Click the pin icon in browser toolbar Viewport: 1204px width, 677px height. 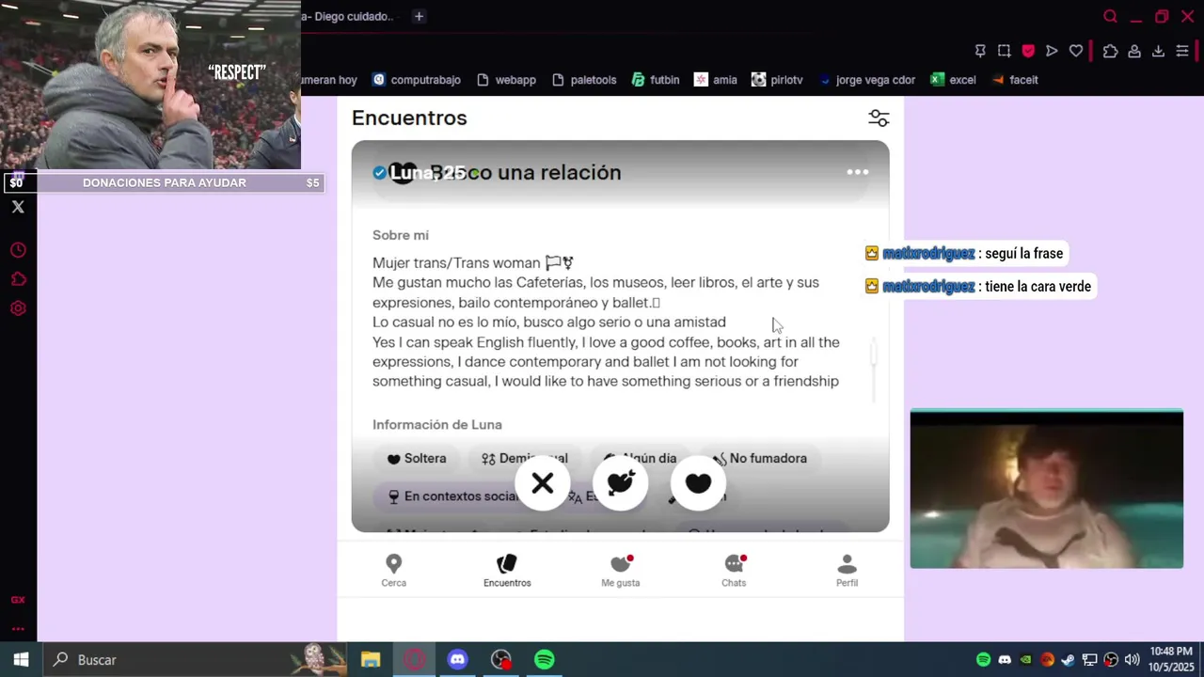tap(980, 51)
